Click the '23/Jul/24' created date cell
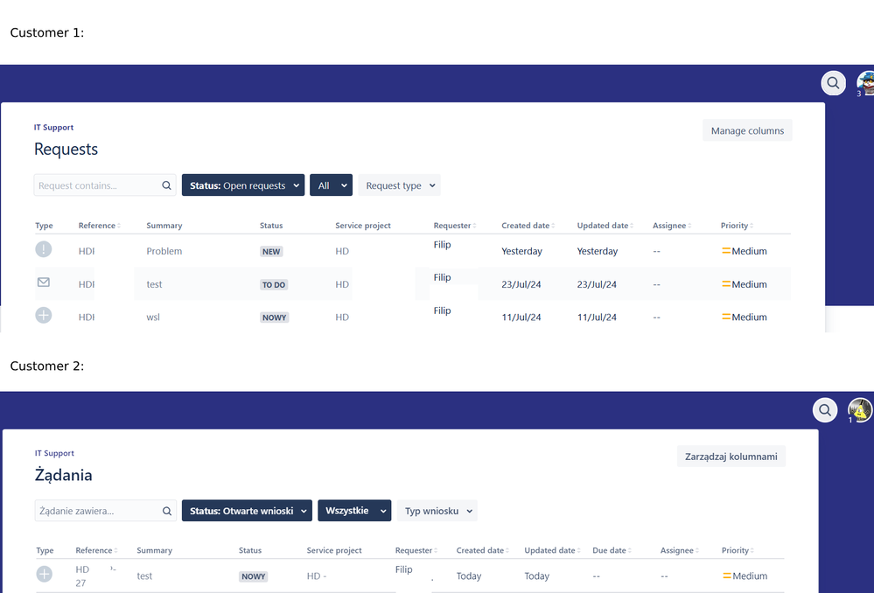This screenshot has width=874, height=593. point(521,284)
